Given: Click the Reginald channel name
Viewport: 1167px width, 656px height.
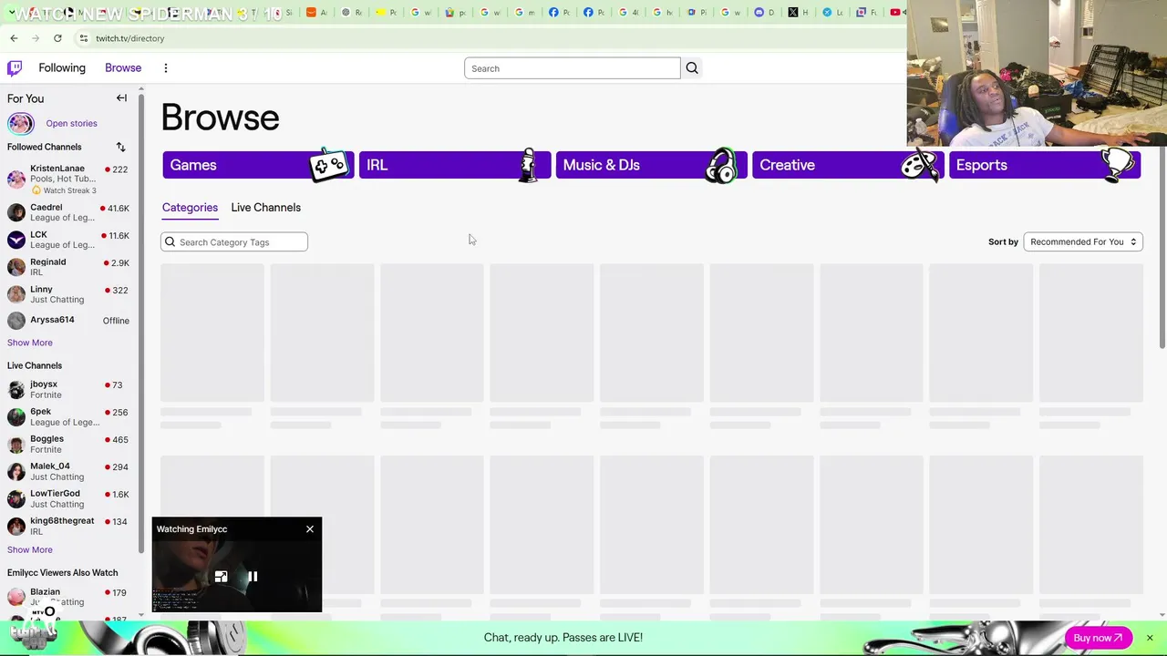Looking at the screenshot, I should pyautogui.click(x=48, y=261).
